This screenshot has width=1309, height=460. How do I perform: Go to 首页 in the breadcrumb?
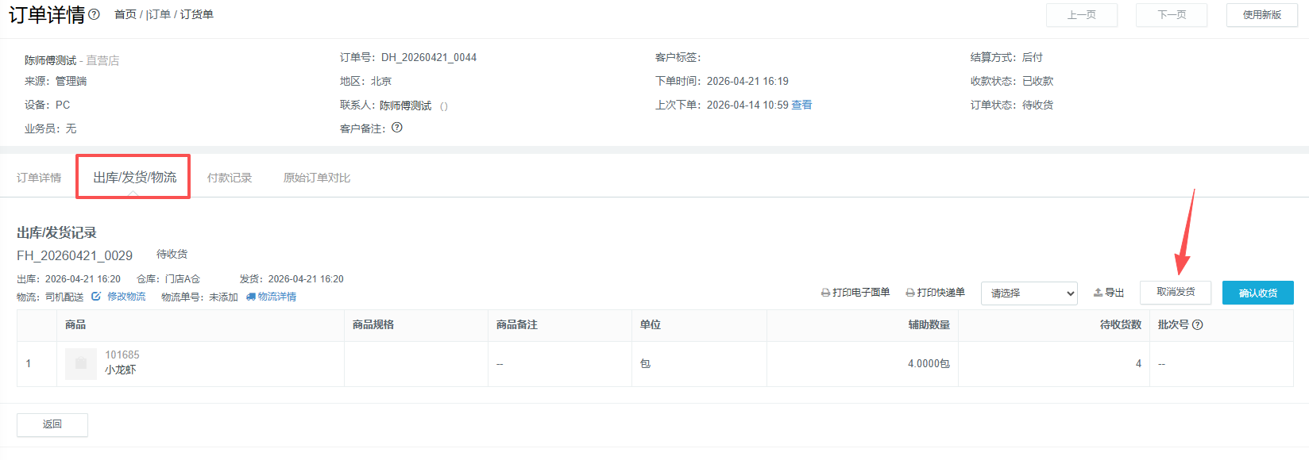125,14
